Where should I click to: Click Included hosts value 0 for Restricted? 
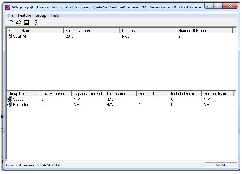coord(172,105)
